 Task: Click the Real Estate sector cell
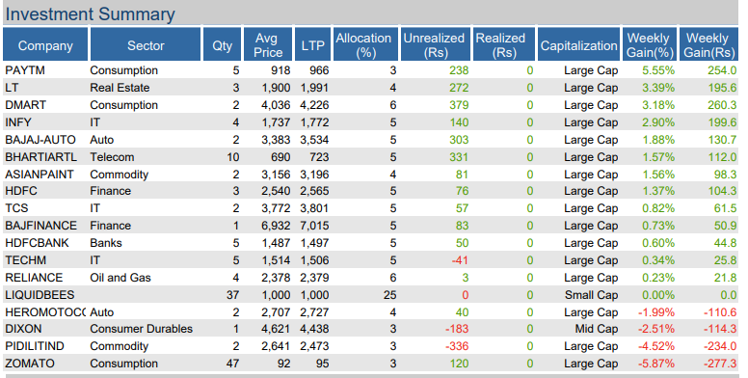[x=120, y=88]
